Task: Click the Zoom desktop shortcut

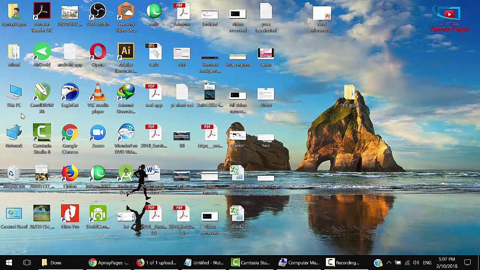Action: coord(98,133)
